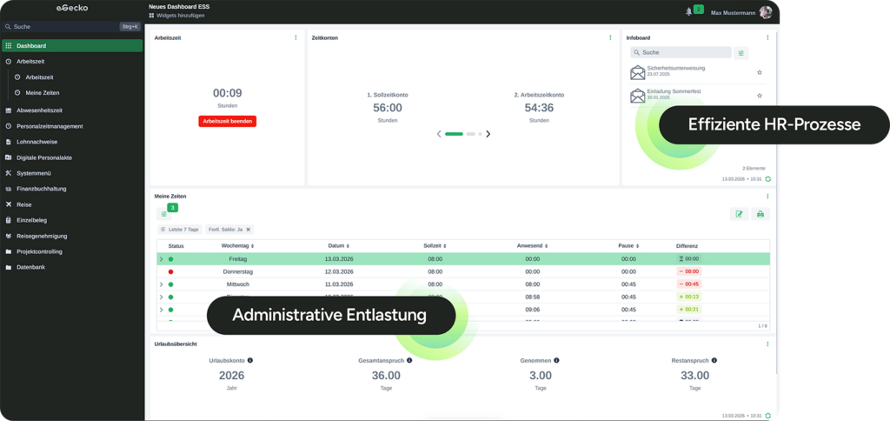Remove the Fortl. Saldo: Ja filter chip
890x421 pixels.
[248, 230]
